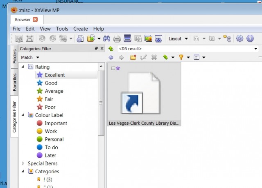The image size is (262, 188).
Task: Create a new folder icon
Action: coord(133,57)
